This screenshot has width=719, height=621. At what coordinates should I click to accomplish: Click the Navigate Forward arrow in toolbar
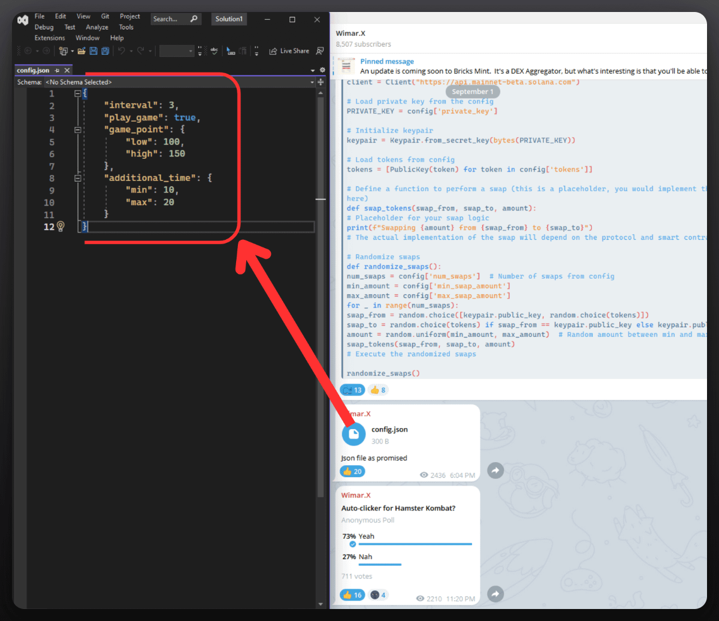(46, 51)
